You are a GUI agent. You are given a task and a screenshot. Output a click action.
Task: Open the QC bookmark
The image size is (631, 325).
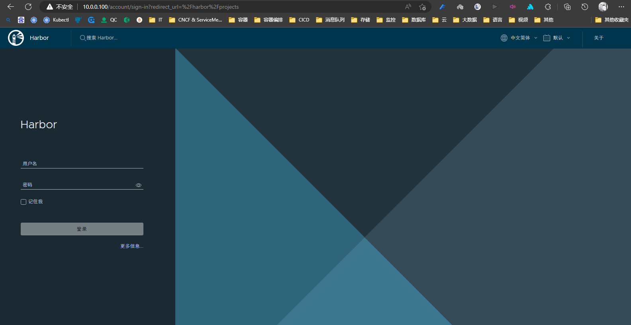tap(109, 20)
